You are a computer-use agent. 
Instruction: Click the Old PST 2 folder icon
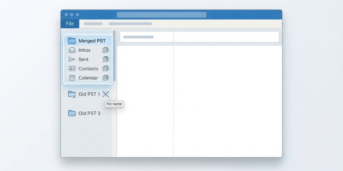72,113
